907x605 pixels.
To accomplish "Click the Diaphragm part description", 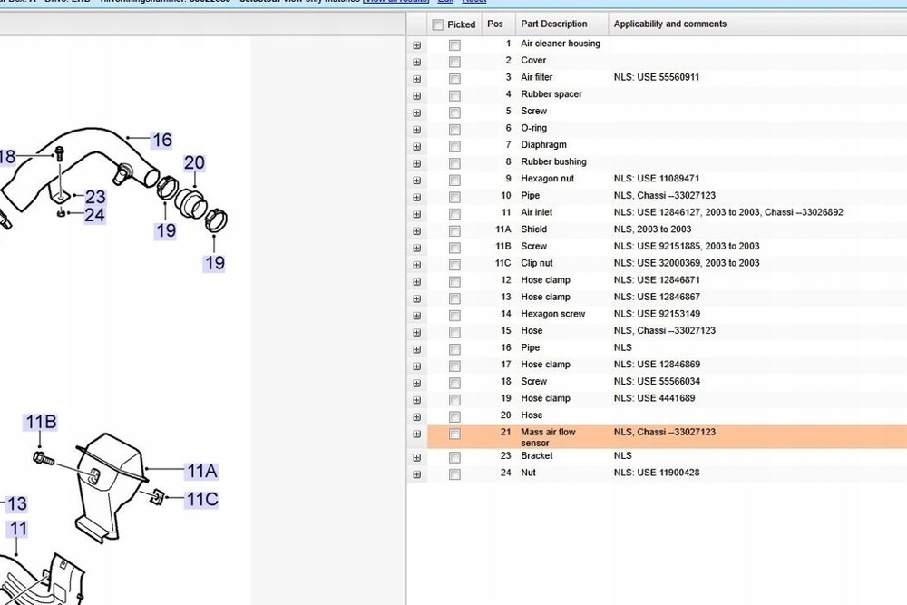I will [543, 144].
